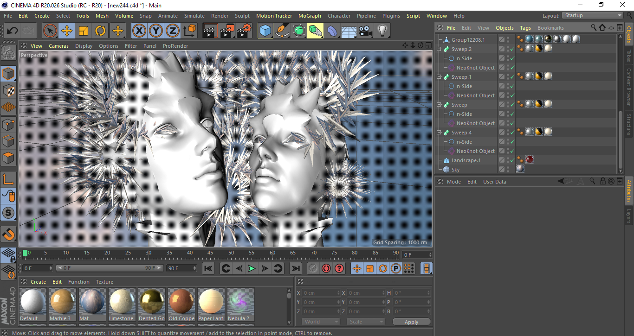Image resolution: width=634 pixels, height=336 pixels.
Task: Click frame 45 on the timeline
Action: click(x=210, y=253)
